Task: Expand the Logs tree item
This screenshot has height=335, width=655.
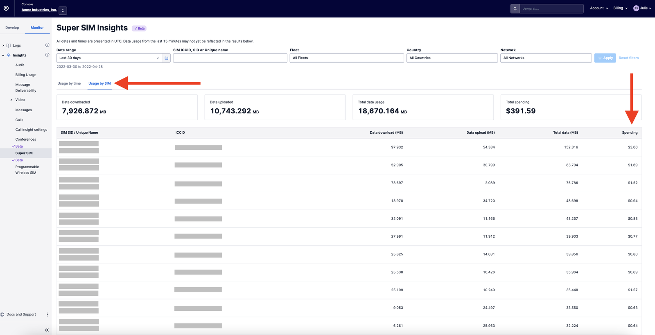Action: (3, 45)
